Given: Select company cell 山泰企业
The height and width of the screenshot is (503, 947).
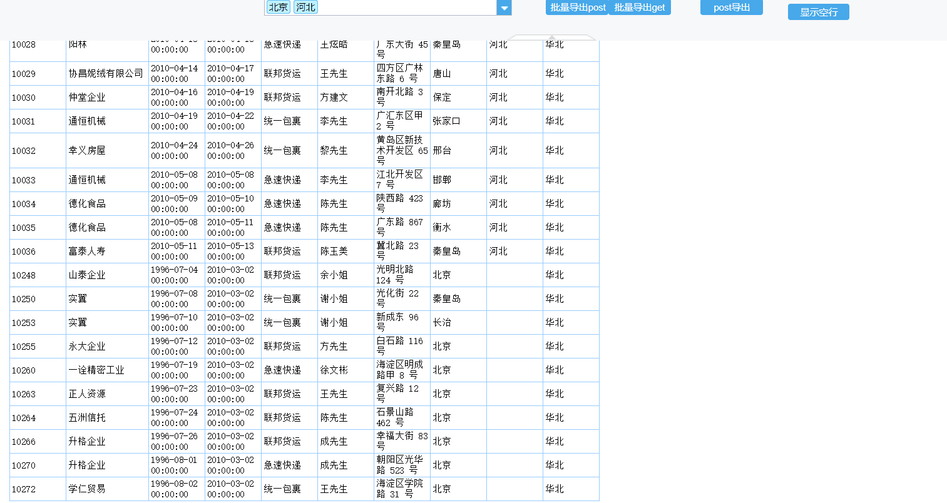Looking at the screenshot, I should pyautogui.click(x=107, y=275).
